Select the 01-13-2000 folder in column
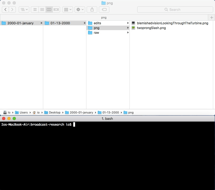215x190 pixels. point(65,23)
